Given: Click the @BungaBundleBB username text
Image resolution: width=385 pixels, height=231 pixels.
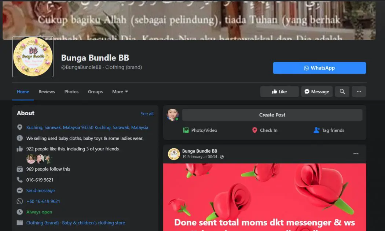Looking at the screenshot, I should 81,67.
